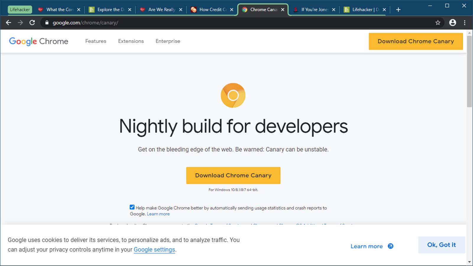Click header Download Chrome Canary button

(x=416, y=41)
